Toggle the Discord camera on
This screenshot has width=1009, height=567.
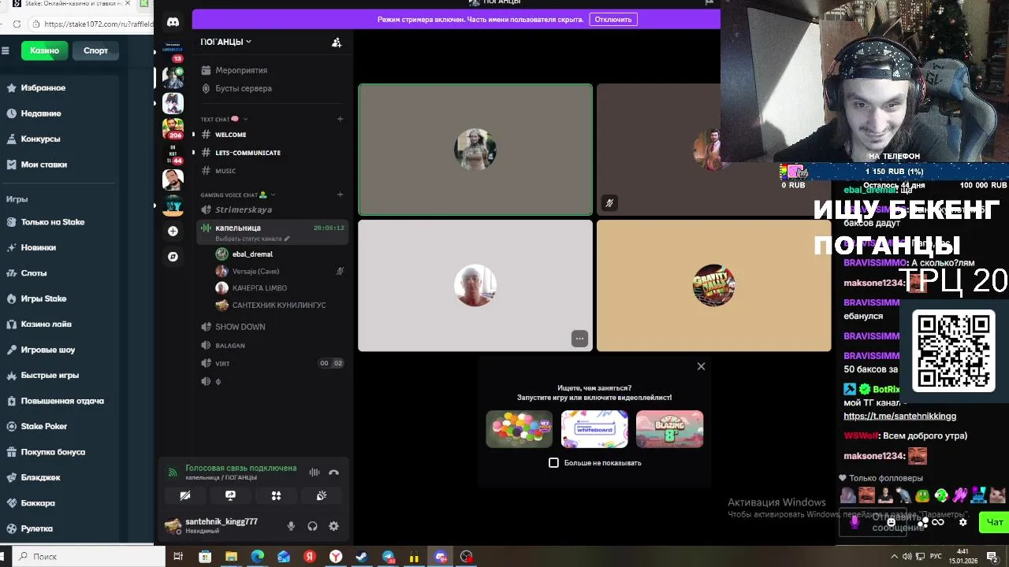pyautogui.click(x=184, y=495)
